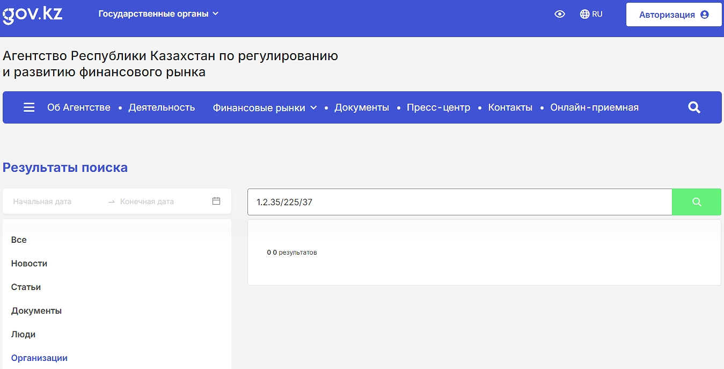Click the gov.kz logo
The height and width of the screenshot is (369, 724).
(33, 15)
